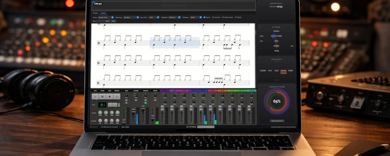Turn the Reverb Level knob
The width and height of the screenshot is (390, 156).
[x=100, y=112]
